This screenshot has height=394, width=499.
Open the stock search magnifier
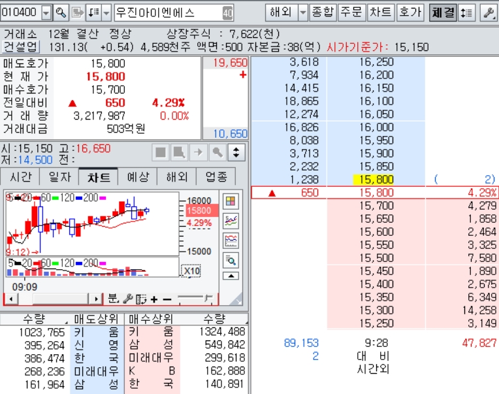(x=61, y=12)
